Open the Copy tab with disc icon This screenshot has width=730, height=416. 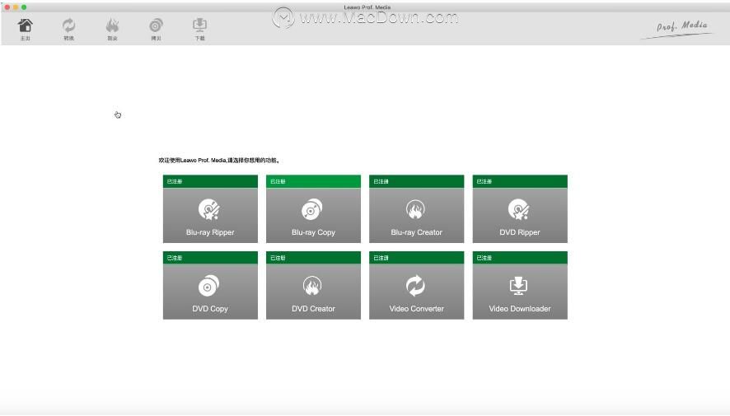(x=156, y=30)
